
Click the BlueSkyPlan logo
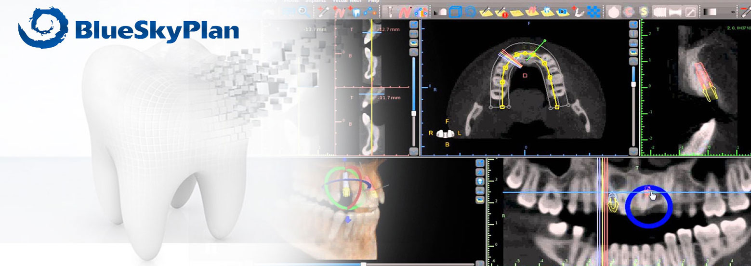tap(129, 30)
